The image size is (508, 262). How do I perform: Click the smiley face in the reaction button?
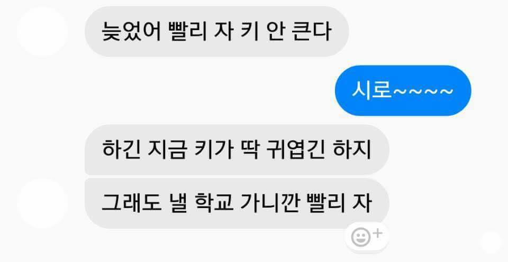click(x=360, y=237)
